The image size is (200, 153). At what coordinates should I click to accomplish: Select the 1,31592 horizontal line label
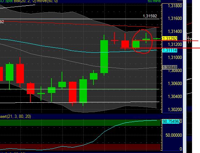point(150,16)
